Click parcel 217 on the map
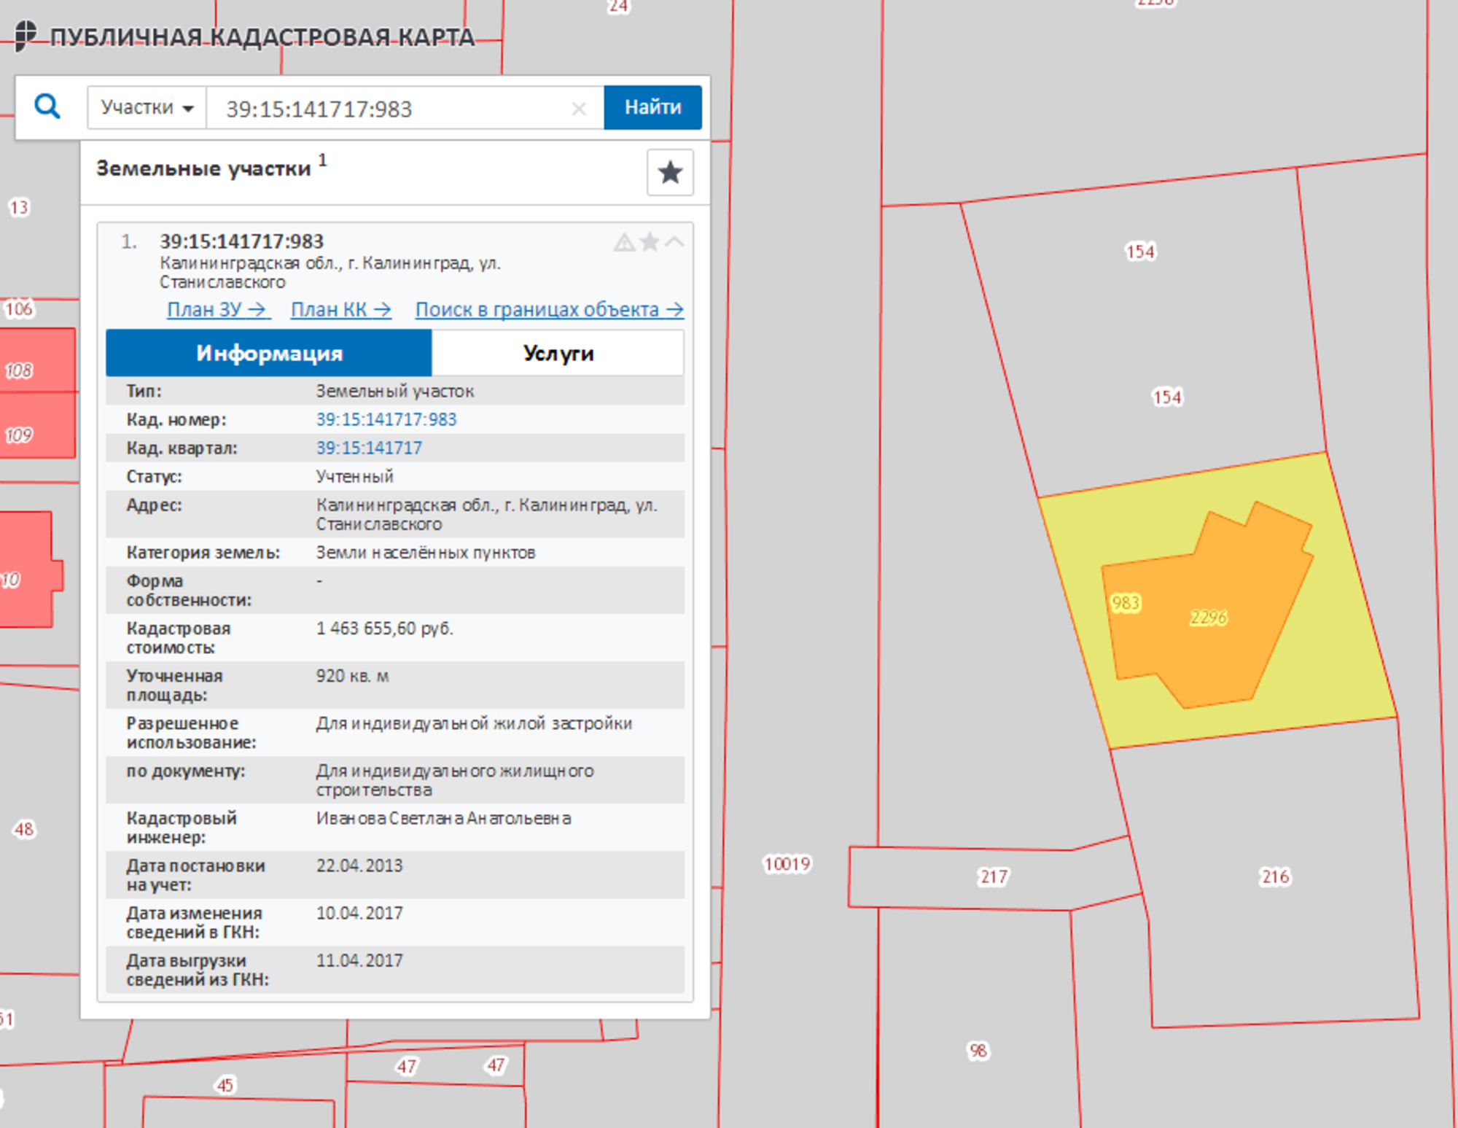 tap(993, 876)
